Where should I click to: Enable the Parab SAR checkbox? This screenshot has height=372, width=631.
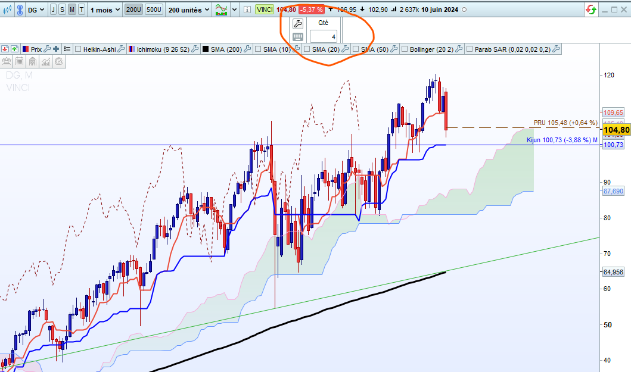pyautogui.click(x=470, y=49)
